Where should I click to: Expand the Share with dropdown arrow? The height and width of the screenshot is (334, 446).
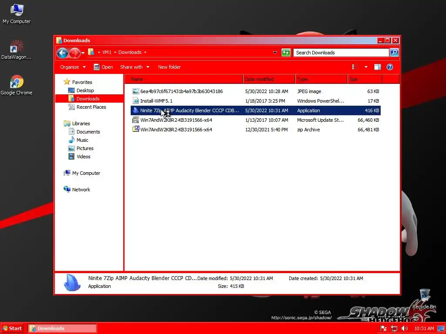148,67
